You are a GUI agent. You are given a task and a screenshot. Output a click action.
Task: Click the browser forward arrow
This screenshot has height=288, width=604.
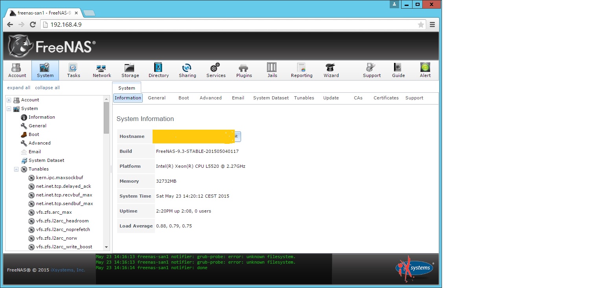[21, 25]
